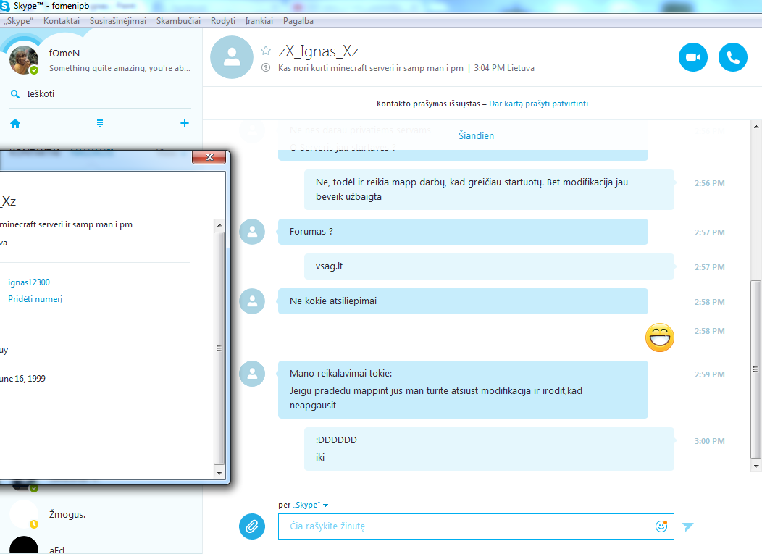The image size is (762, 554).
Task: Click the paperclip attach file button
Action: pos(252,526)
